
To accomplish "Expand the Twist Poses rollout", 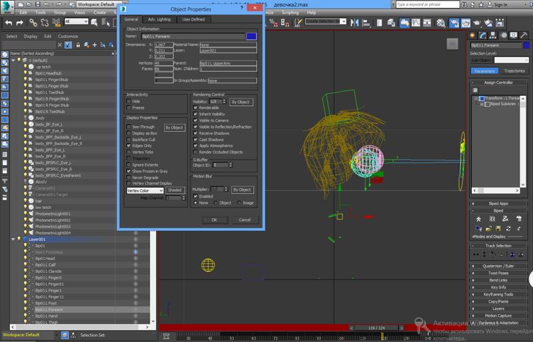I will [x=498, y=273].
